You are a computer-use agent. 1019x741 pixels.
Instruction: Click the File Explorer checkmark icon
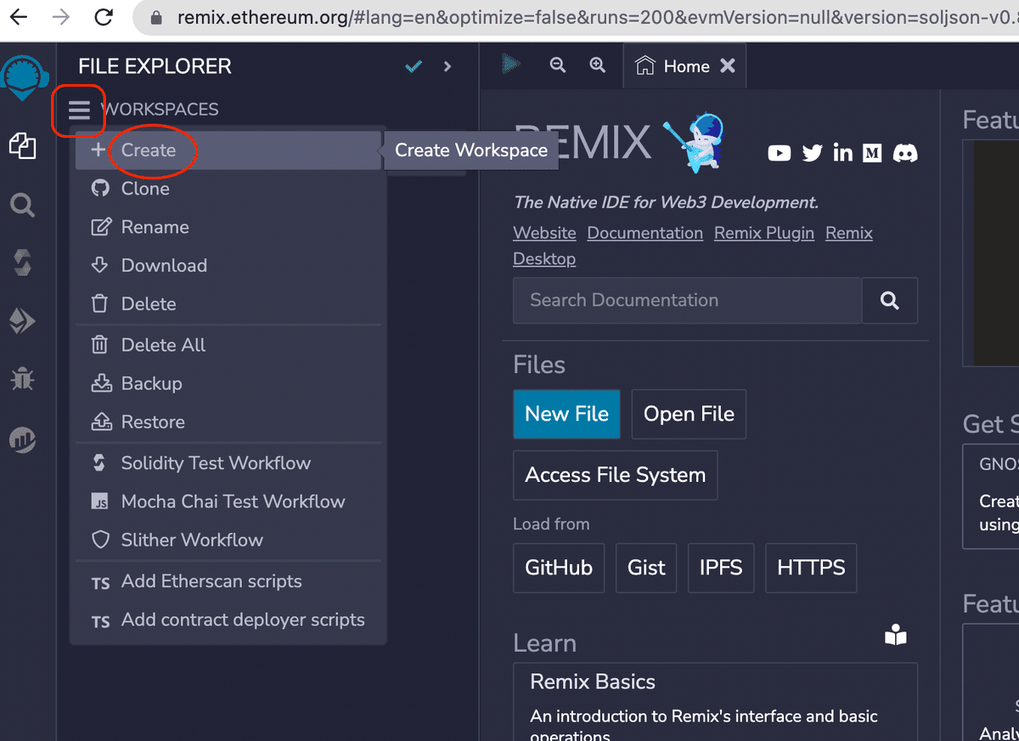(x=414, y=66)
